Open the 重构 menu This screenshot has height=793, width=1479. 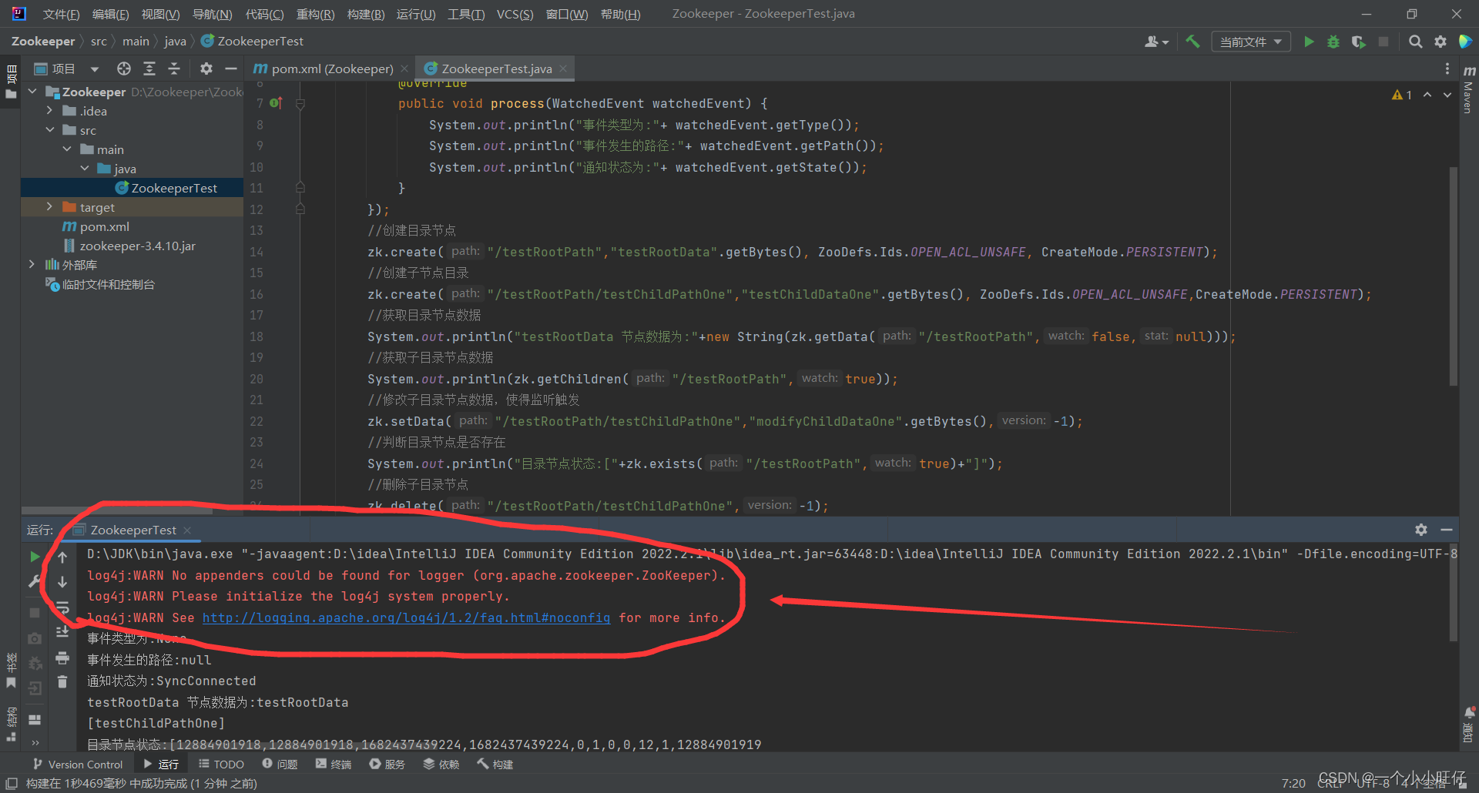pos(315,14)
